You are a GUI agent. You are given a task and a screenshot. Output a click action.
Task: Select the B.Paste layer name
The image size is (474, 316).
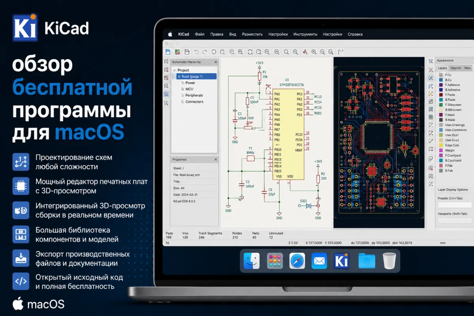coord(450,100)
